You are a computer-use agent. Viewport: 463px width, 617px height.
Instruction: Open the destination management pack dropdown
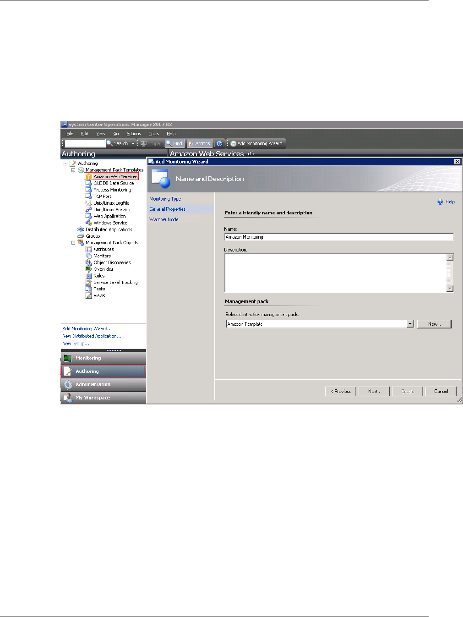pos(410,324)
